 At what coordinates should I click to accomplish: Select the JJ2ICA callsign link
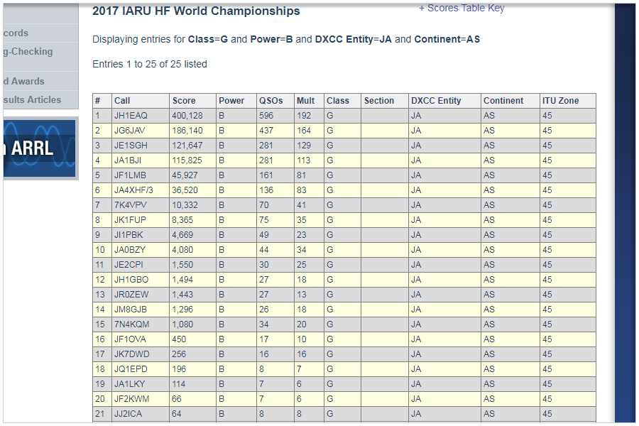[128, 414]
